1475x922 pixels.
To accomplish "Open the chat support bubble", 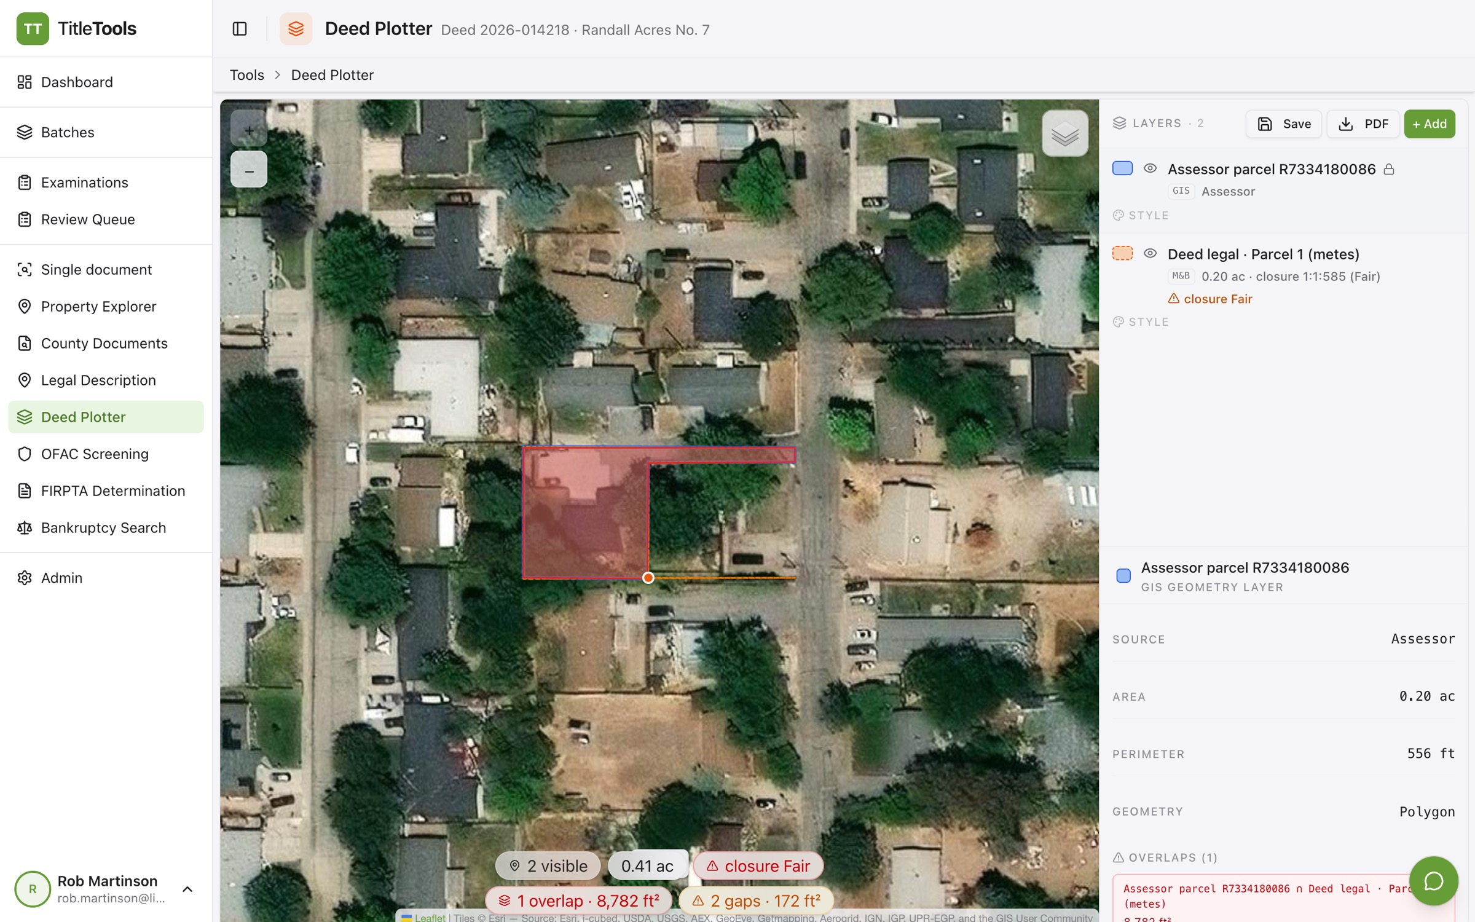I will [x=1433, y=881].
